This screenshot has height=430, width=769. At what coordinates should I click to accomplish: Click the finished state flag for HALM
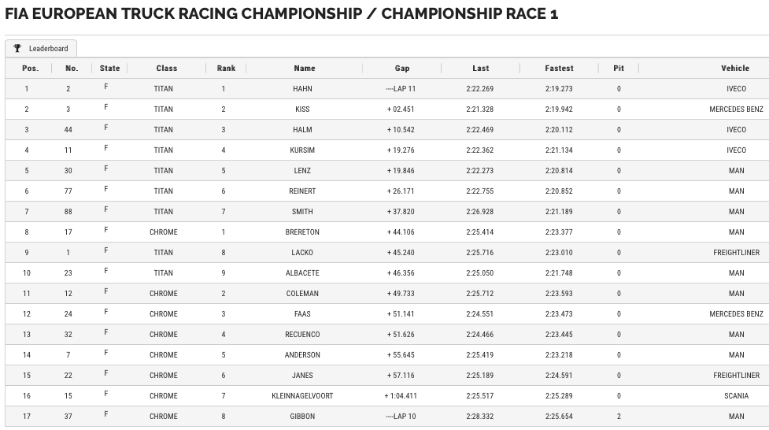(106, 128)
